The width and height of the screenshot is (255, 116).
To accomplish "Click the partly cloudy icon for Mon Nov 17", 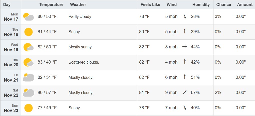I will [29, 17].
